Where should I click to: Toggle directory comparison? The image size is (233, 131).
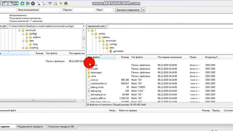[55, 3]
